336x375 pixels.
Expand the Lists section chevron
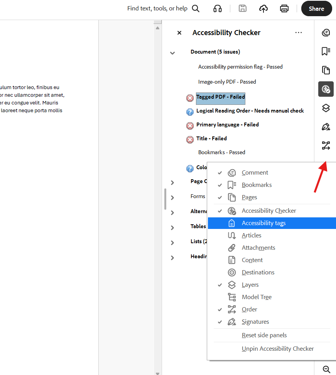pos(172,243)
